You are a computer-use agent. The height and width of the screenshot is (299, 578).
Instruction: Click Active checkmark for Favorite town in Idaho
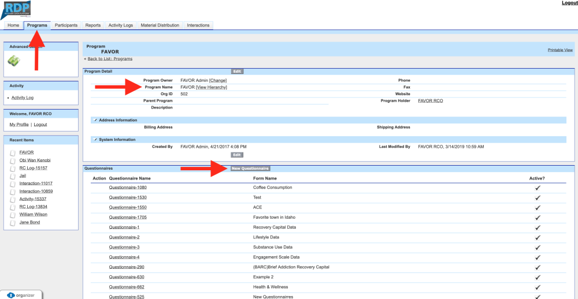tap(538, 218)
